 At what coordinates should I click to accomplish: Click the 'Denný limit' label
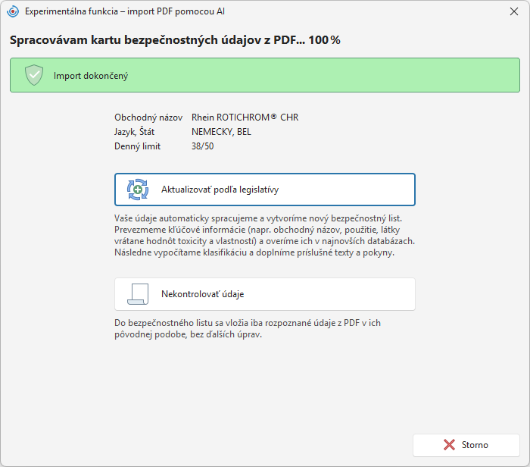point(137,146)
